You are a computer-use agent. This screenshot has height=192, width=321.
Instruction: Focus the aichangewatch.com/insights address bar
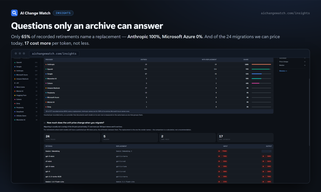[54, 54]
